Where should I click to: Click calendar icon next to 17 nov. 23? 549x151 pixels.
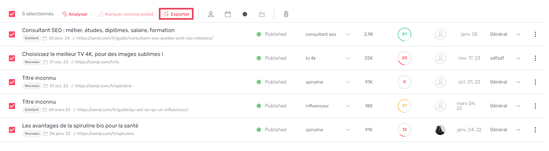[45, 62]
